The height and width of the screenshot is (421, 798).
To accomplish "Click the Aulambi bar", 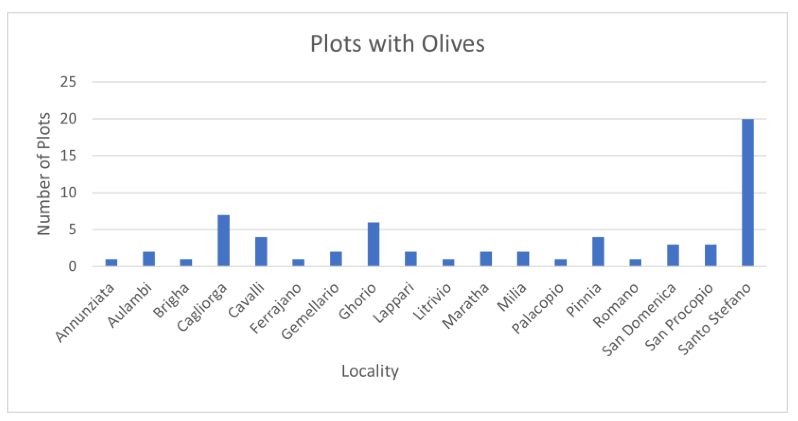I will [149, 259].
